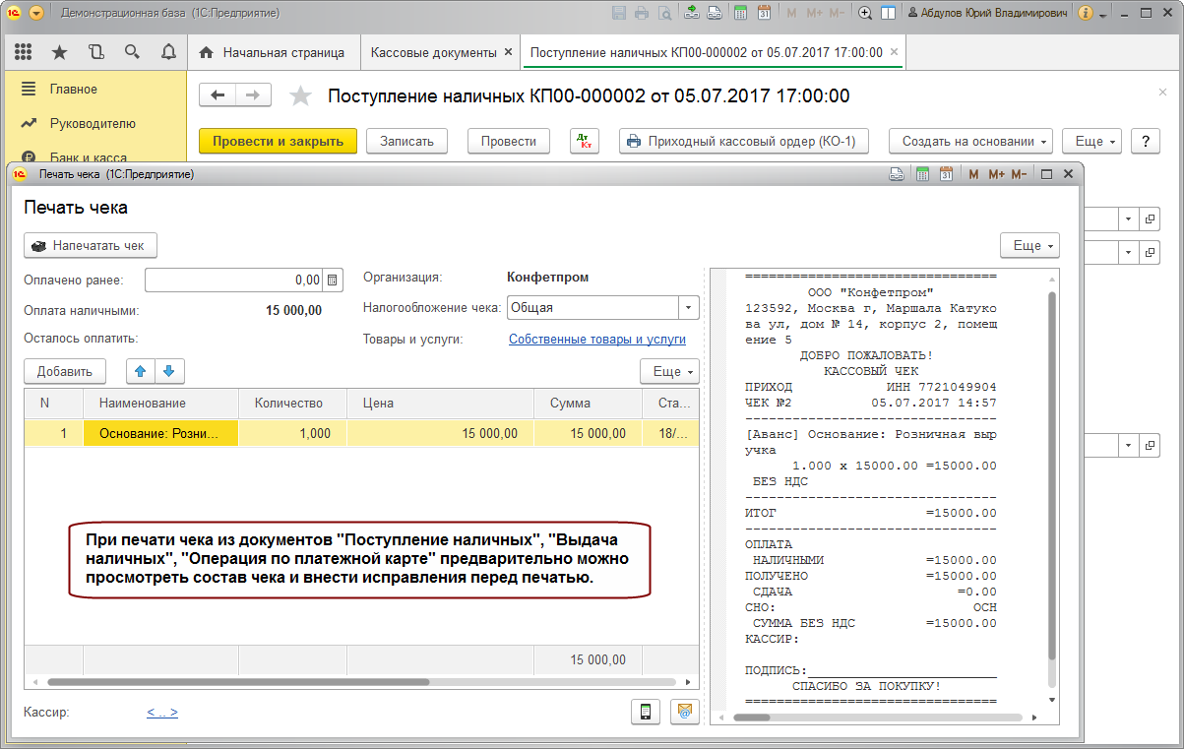The height and width of the screenshot is (749, 1184).
Task: Move row down with blue arrow
Action: pos(169,371)
